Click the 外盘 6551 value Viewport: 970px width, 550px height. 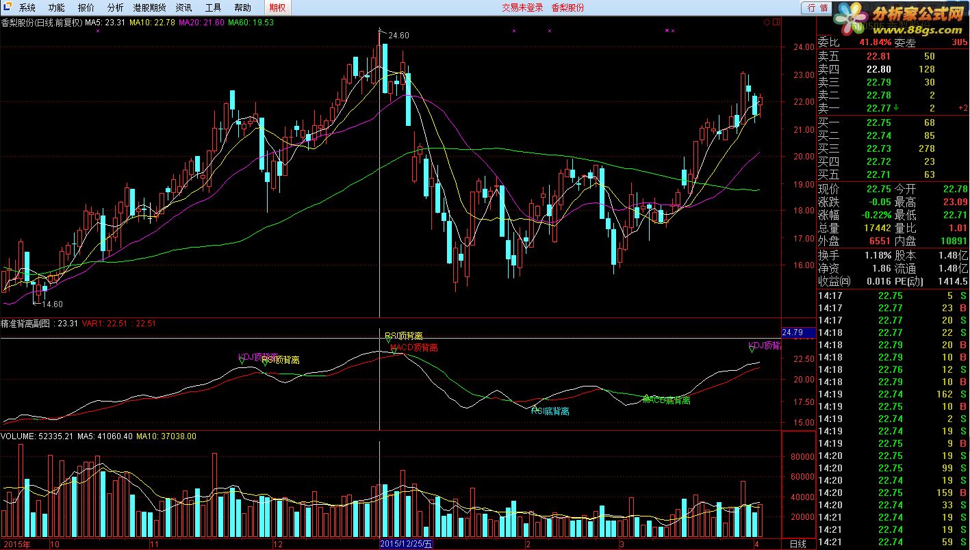pos(880,241)
